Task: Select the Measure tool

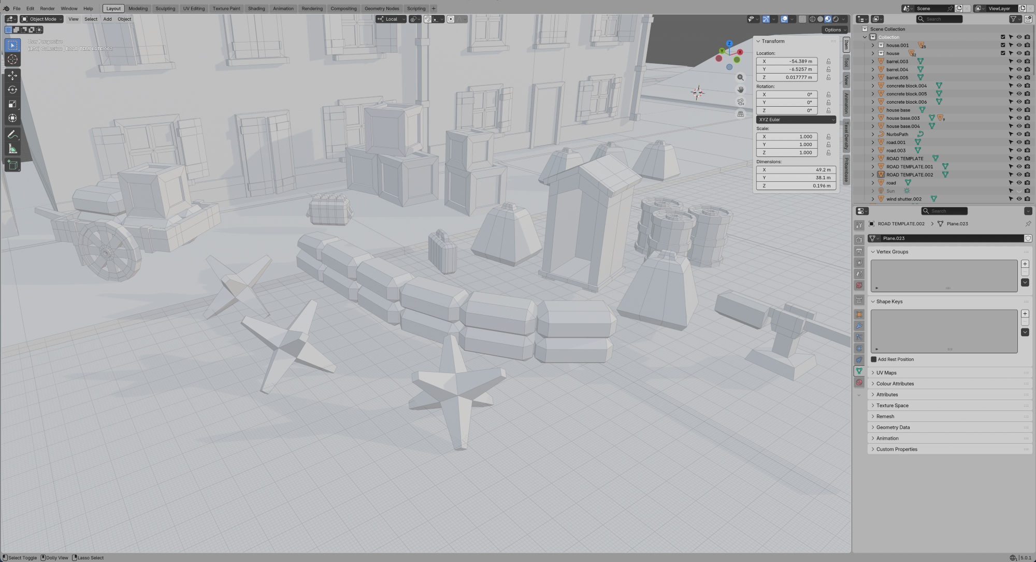Action: (x=12, y=149)
